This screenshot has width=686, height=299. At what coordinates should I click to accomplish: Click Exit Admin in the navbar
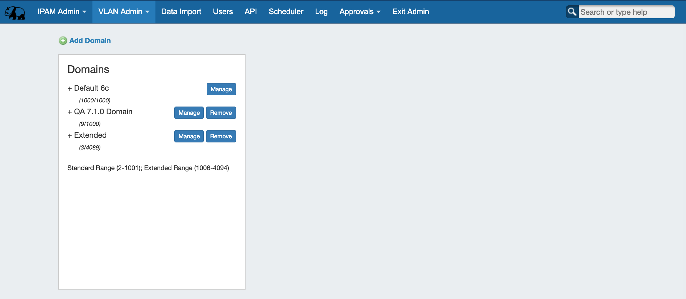coord(410,12)
